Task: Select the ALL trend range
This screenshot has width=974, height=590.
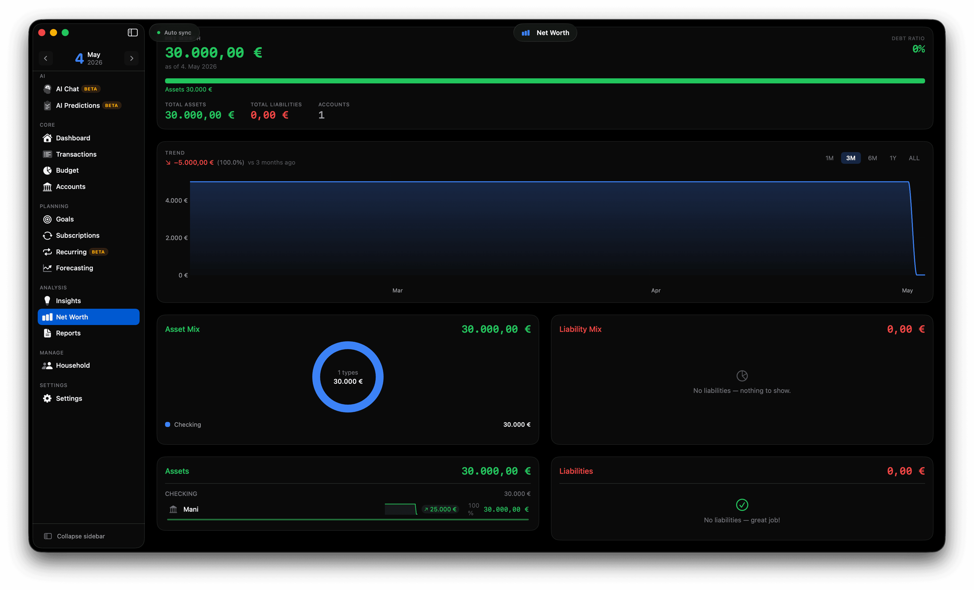Action: click(914, 158)
